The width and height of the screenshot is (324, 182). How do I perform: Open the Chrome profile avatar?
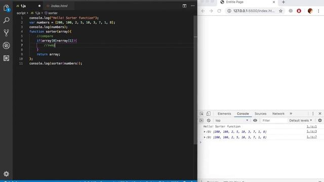pos(310,11)
